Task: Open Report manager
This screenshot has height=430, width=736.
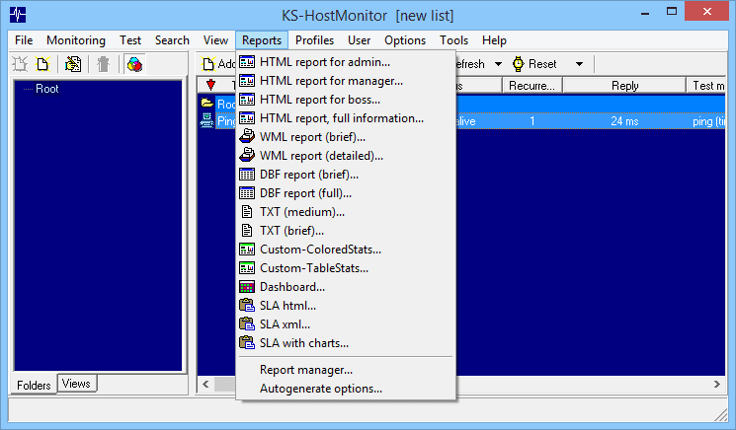Action: pyautogui.click(x=346, y=370)
